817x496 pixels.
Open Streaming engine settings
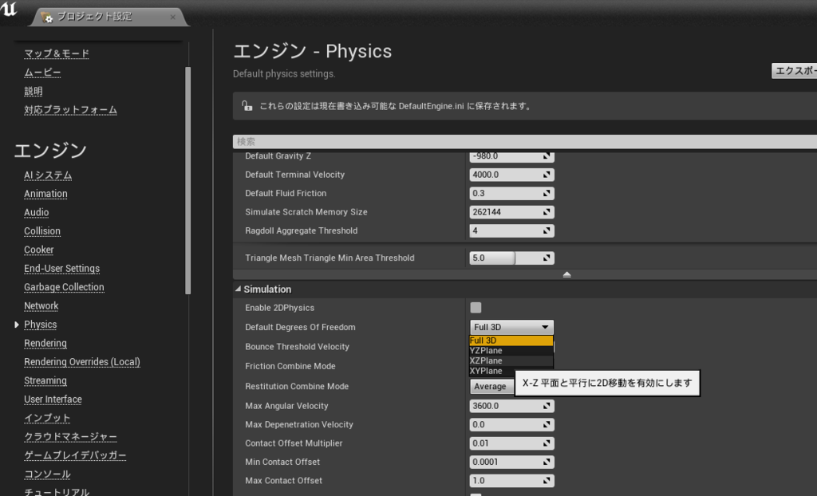pos(45,381)
